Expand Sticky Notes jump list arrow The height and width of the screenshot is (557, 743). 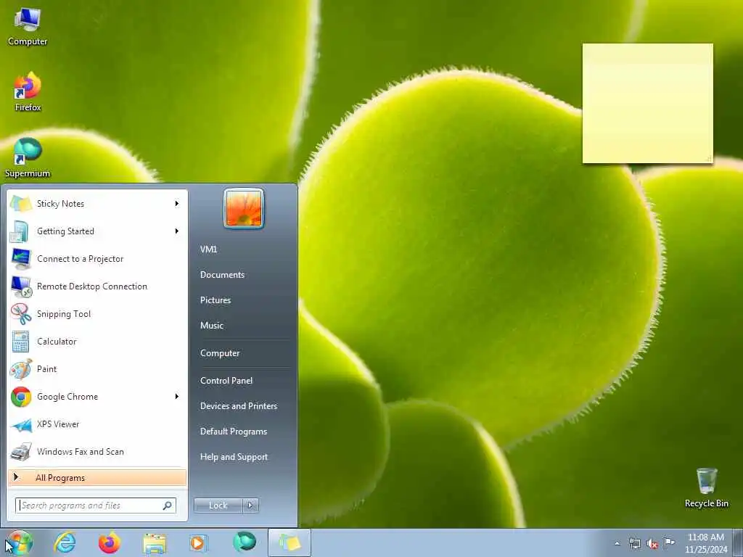click(x=177, y=204)
